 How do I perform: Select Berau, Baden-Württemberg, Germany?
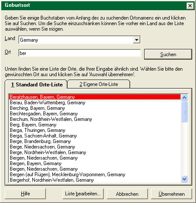(x=95, y=103)
